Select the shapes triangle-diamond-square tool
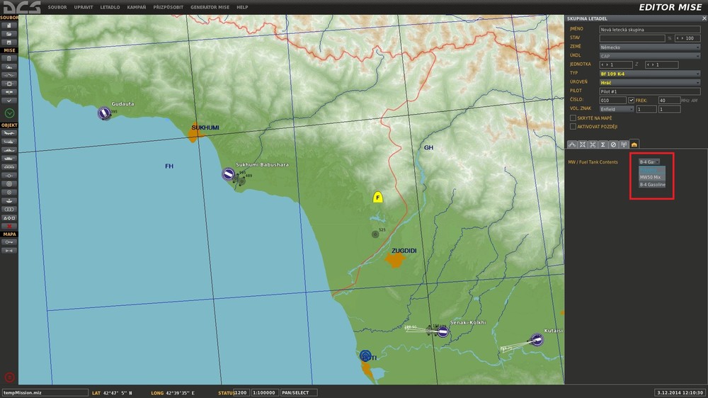708x398 pixels. click(9, 217)
